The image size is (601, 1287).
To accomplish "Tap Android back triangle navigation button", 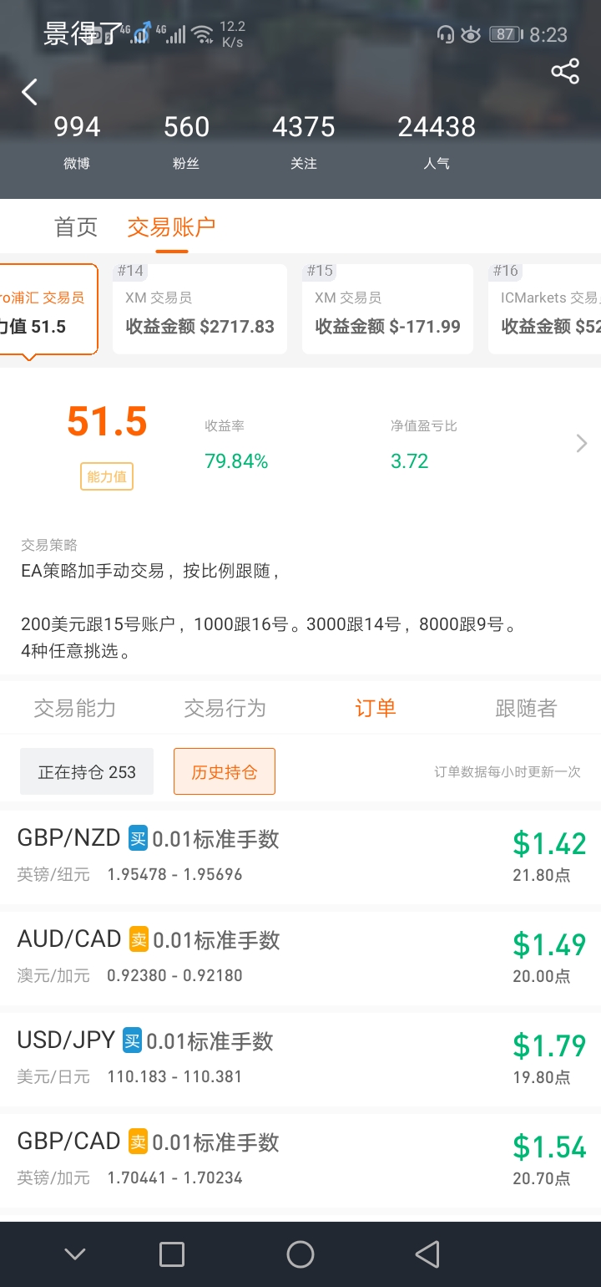I will point(427,1254).
